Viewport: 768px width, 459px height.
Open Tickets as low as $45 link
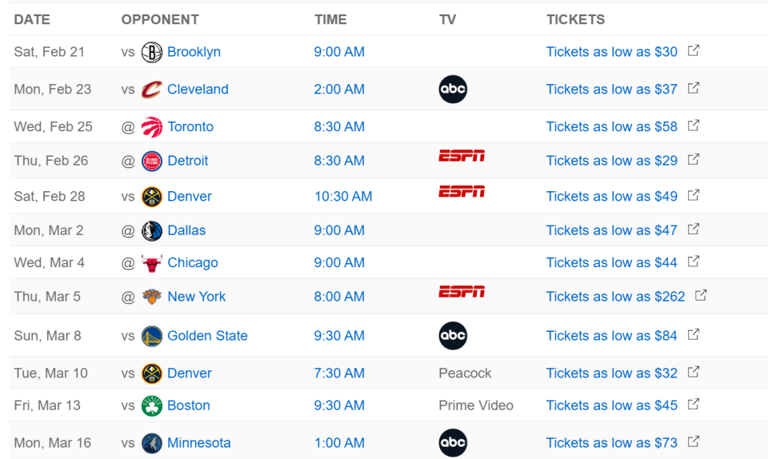(611, 405)
